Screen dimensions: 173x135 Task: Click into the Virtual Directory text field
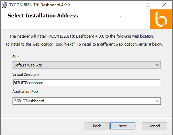click(87, 83)
